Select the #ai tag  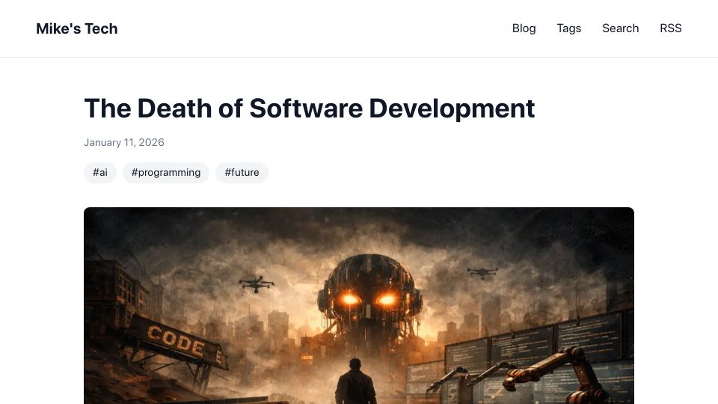coord(99,173)
